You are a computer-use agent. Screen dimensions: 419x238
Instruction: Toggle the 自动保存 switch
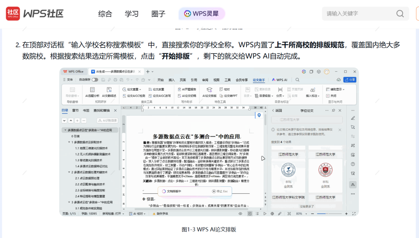[x=95, y=80]
